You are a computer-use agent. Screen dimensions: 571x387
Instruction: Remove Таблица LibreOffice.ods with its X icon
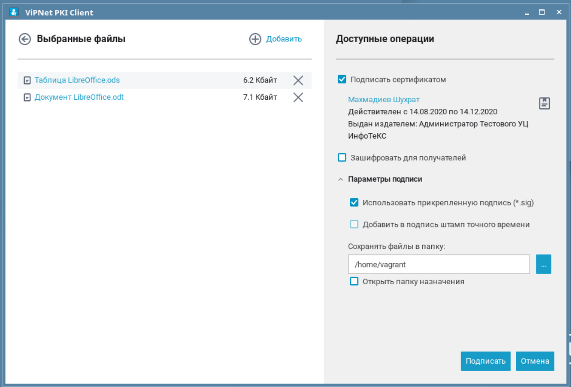298,80
